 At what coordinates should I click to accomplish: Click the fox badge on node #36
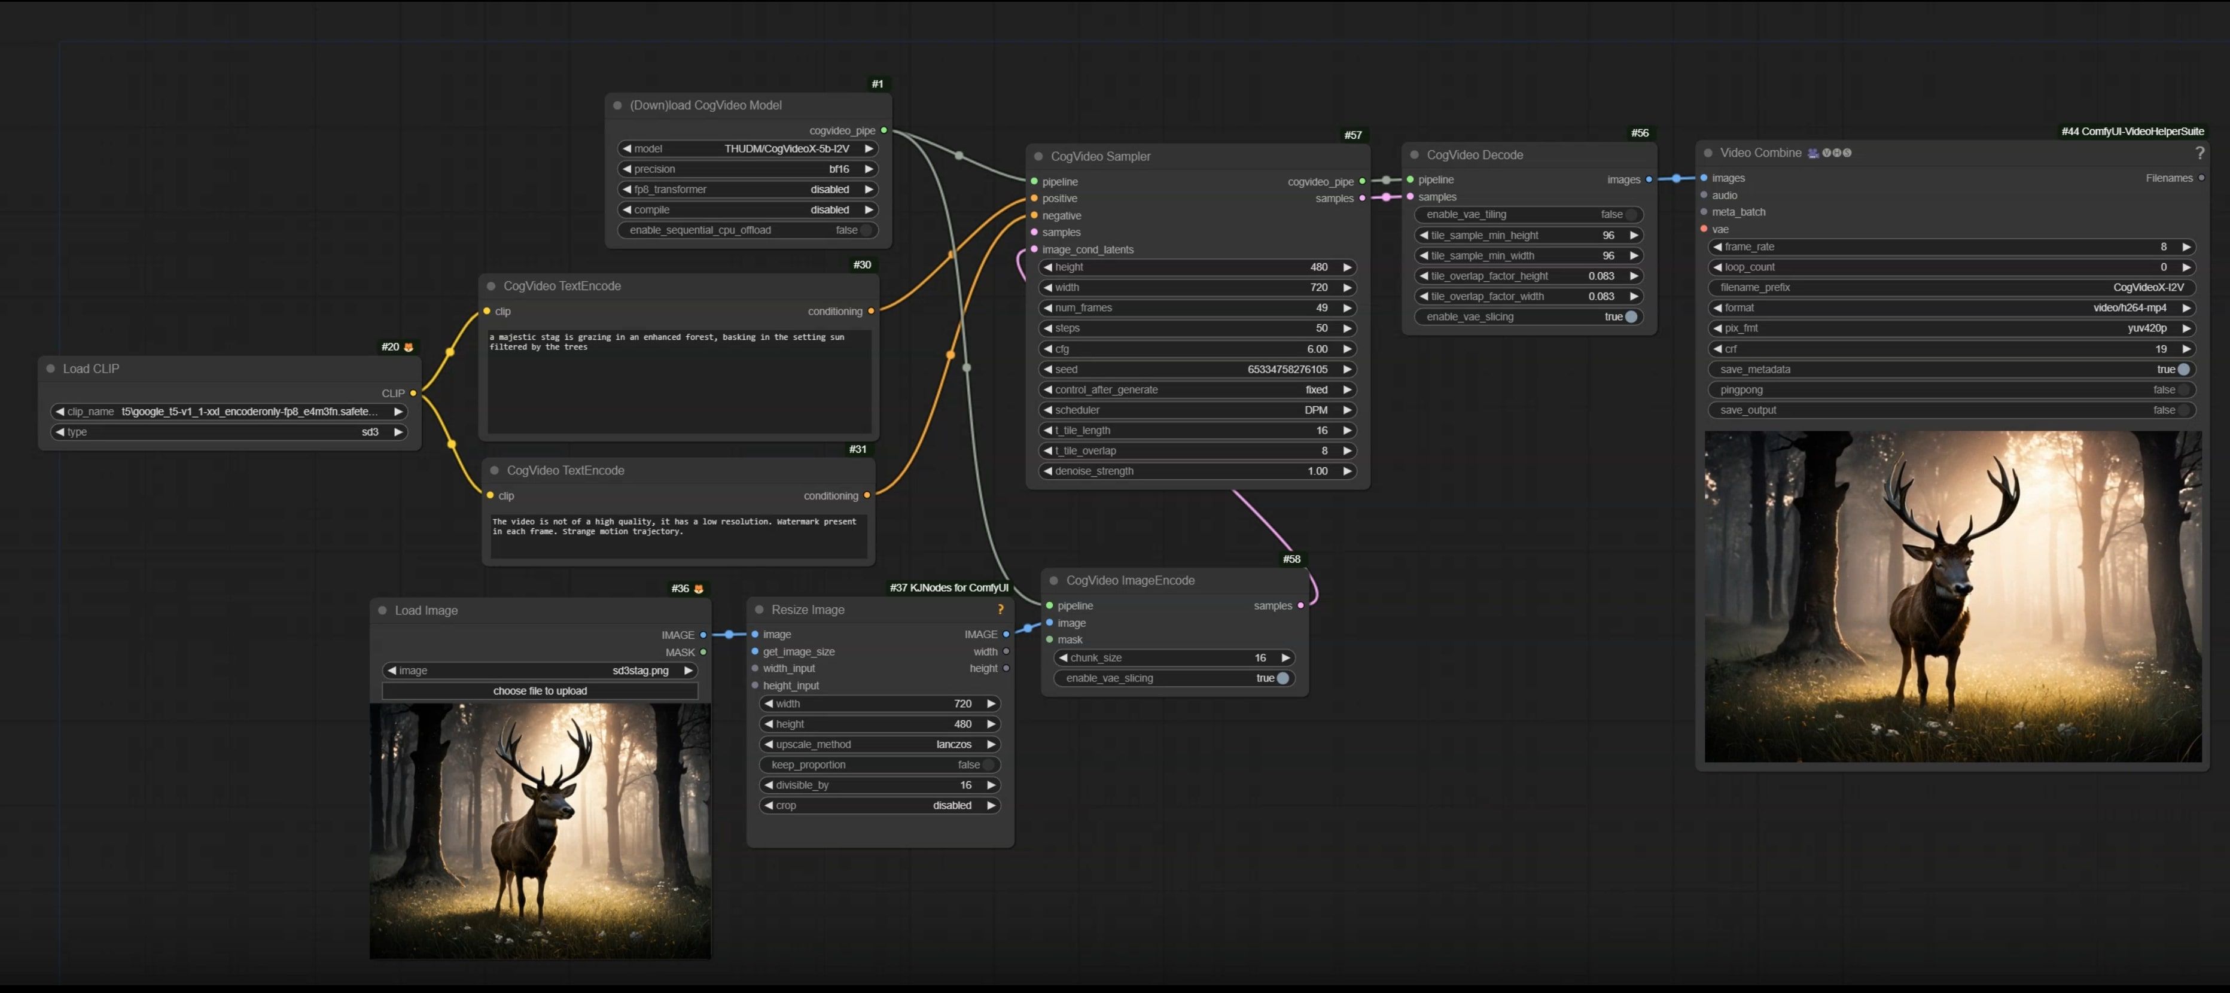coord(699,589)
